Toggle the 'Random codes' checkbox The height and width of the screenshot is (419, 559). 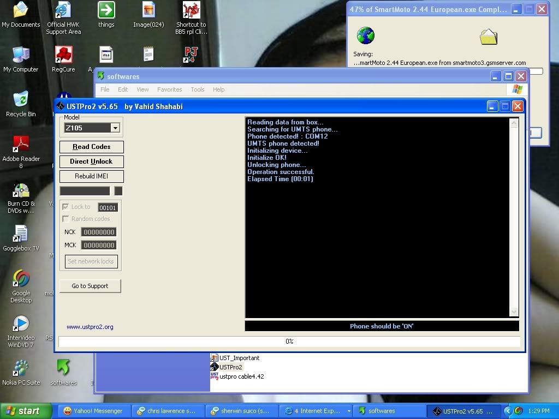pos(66,218)
